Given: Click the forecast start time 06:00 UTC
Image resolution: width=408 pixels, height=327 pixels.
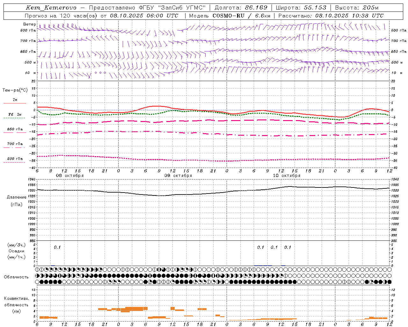Looking at the screenshot, I should click(x=163, y=16).
